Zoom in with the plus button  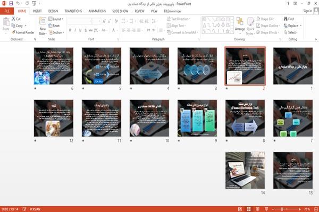pyautogui.click(x=299, y=209)
